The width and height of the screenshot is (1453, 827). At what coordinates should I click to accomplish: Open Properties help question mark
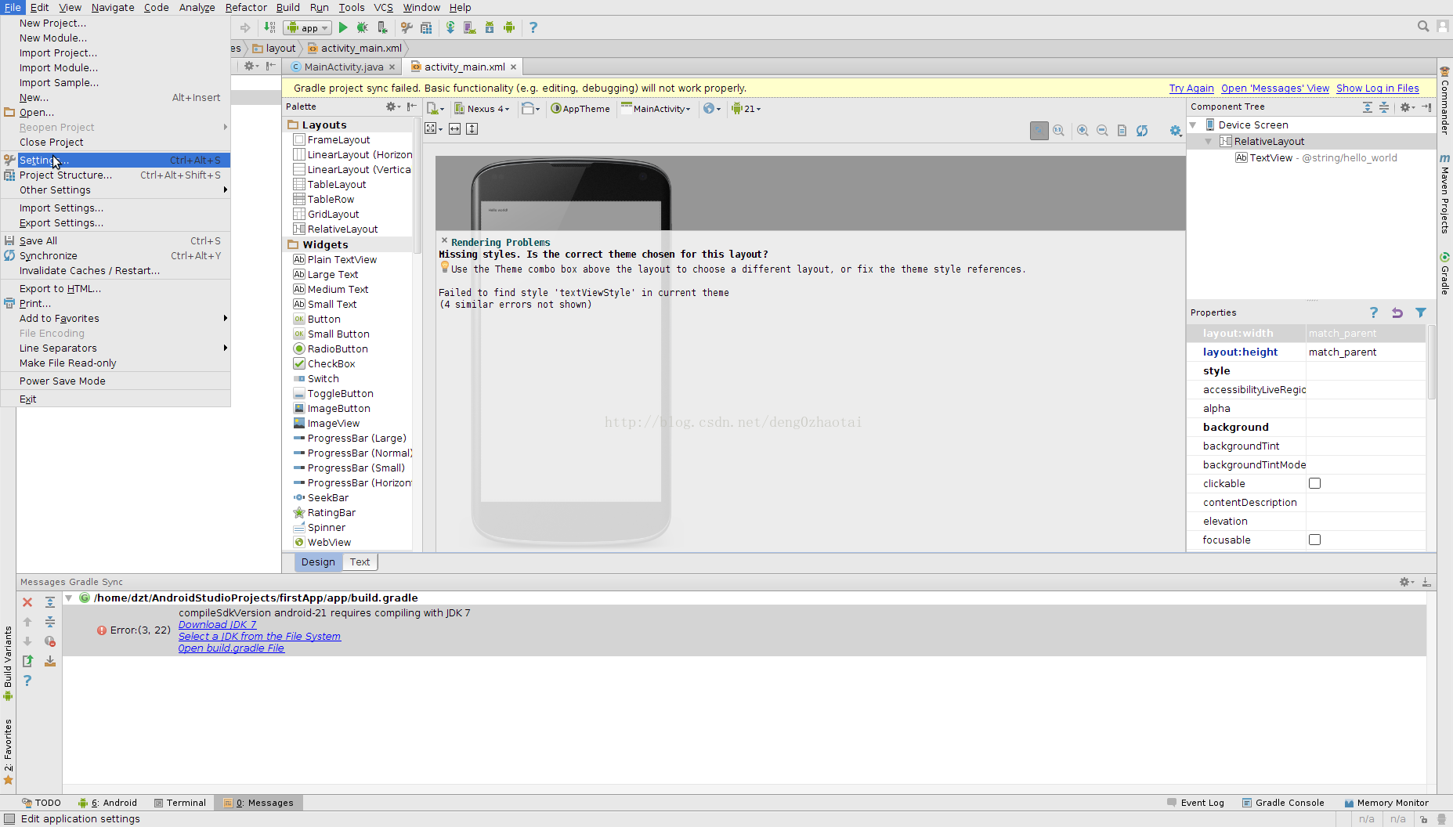[1374, 312]
